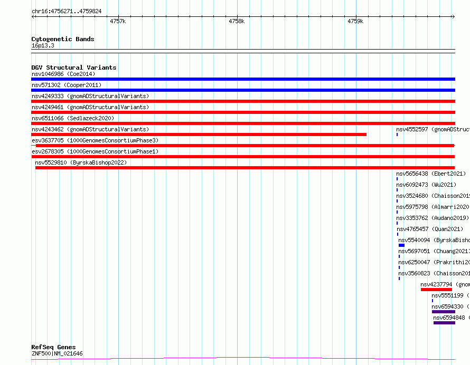Image resolution: width=470 pixels, height=365 pixels.
Task: Click the 4758k ruler label
Action: pyautogui.click(x=237, y=21)
